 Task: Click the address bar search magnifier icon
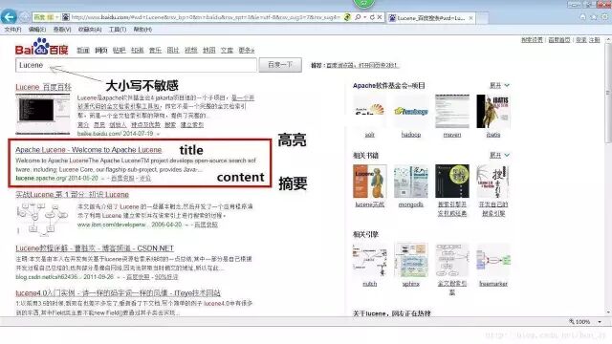point(358,17)
